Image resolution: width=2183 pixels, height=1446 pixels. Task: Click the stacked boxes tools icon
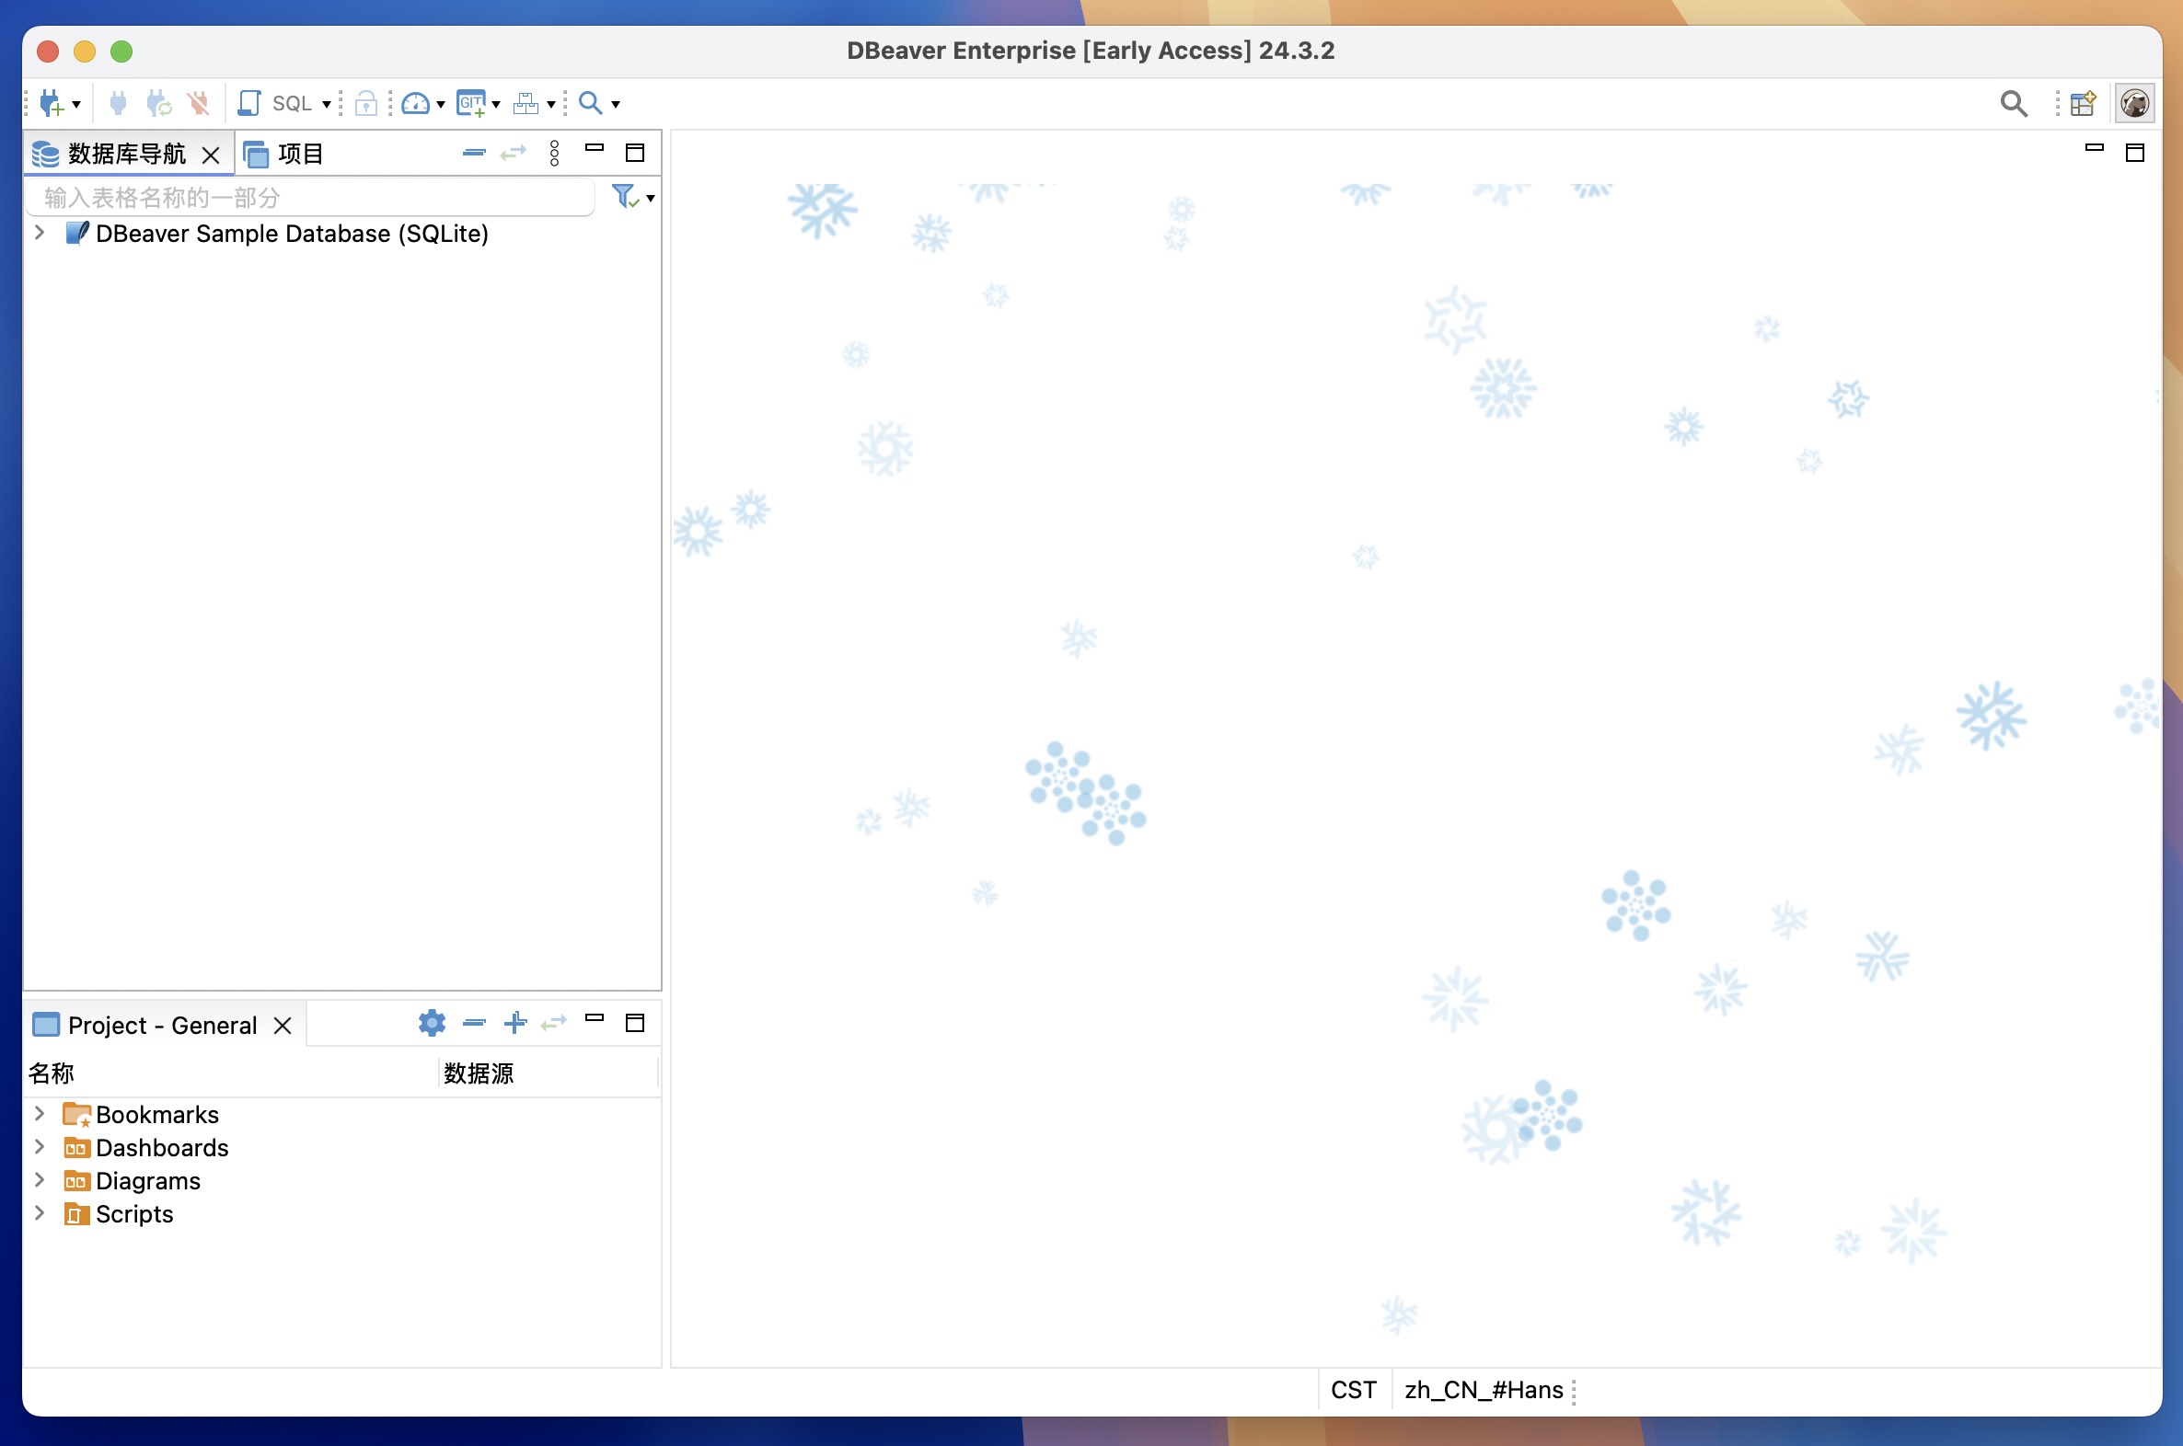click(x=526, y=103)
